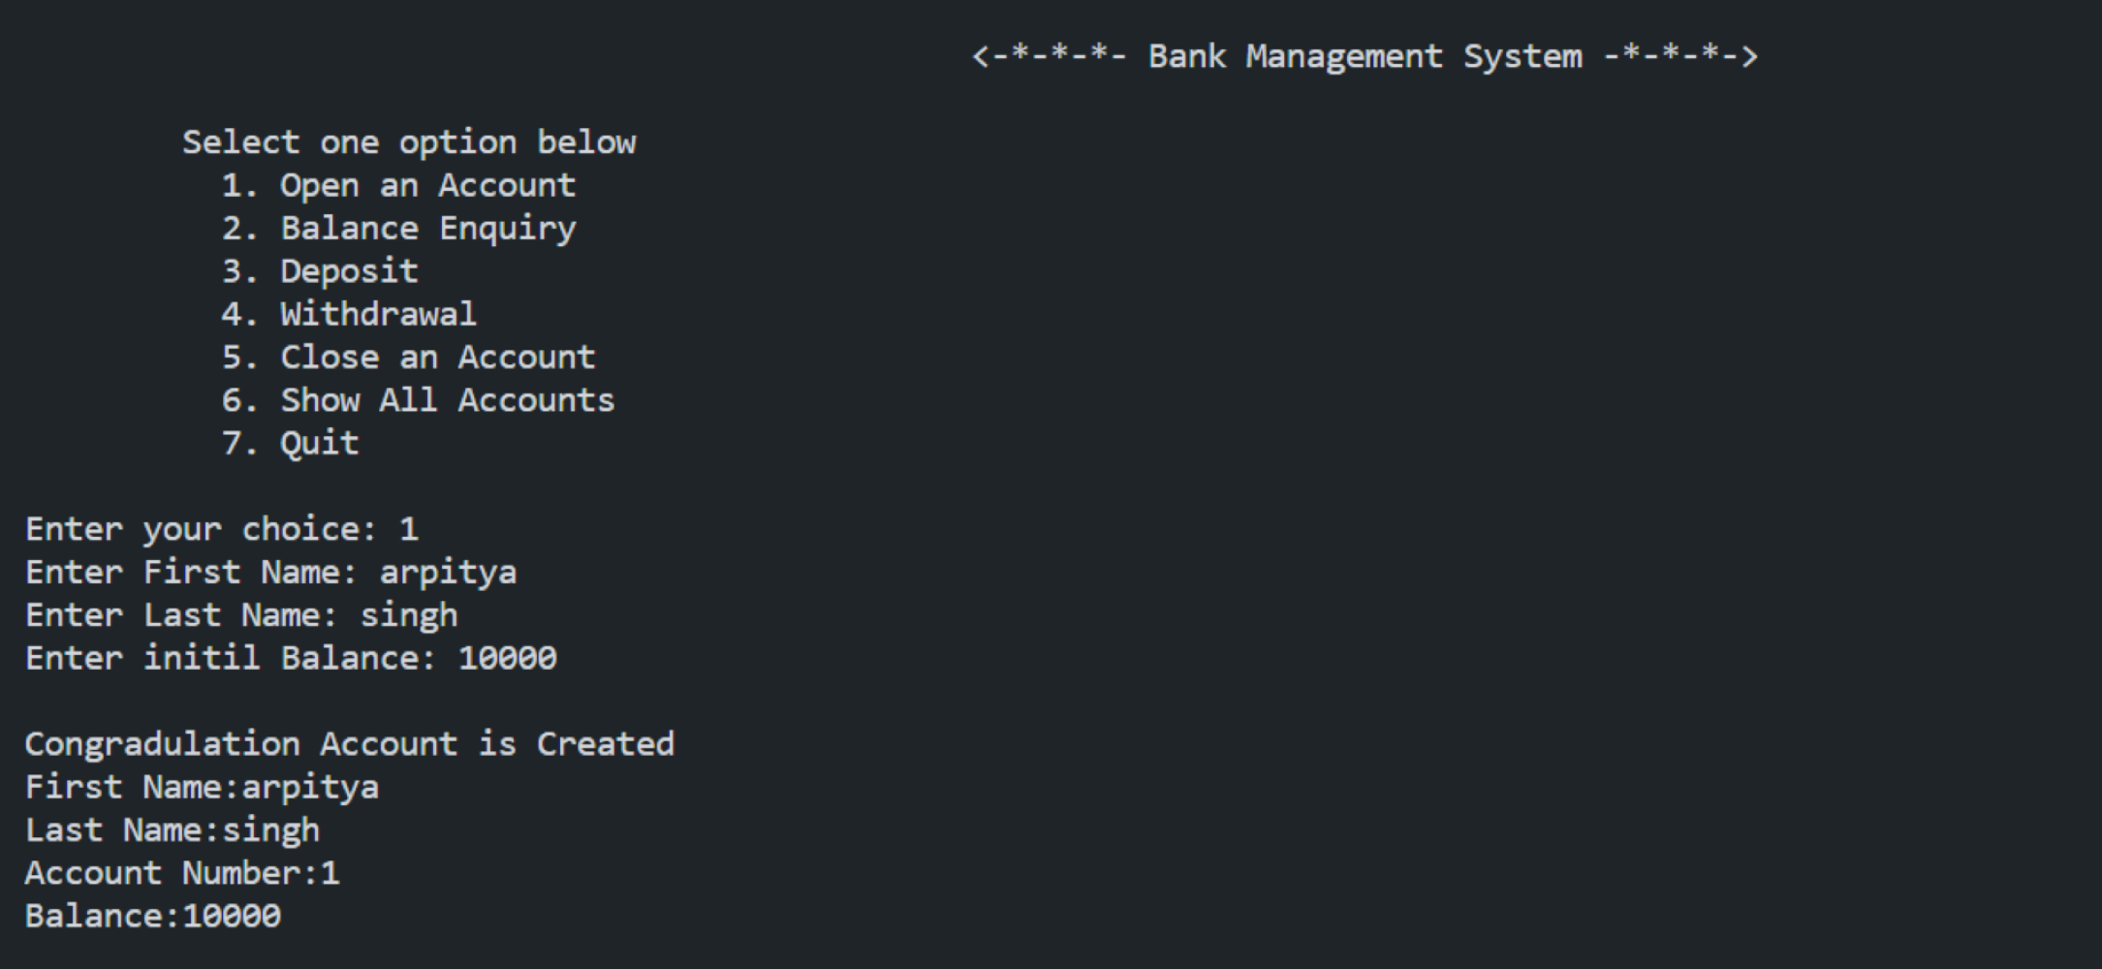Click the 'Enter initil Balance' prompt line

(x=231, y=658)
